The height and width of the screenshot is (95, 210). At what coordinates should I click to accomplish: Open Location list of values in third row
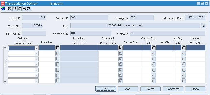(57, 59)
